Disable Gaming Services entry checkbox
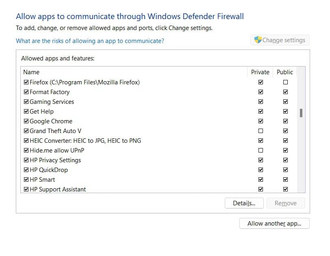 pos(26,101)
